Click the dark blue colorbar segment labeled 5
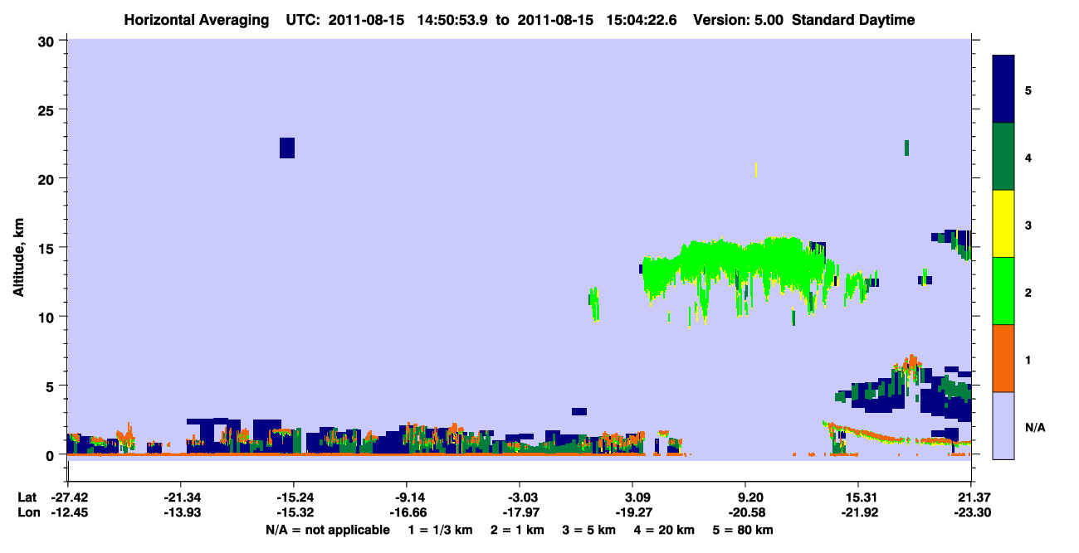This screenshot has height=553, width=1079. [x=1003, y=90]
